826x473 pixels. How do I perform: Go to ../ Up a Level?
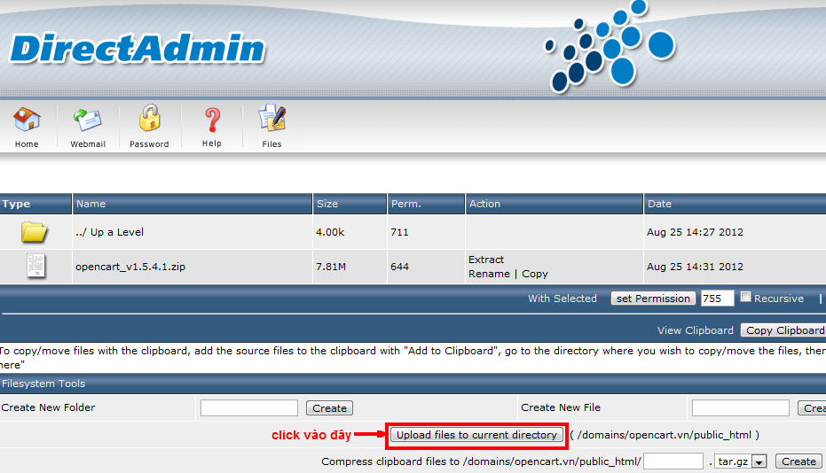tap(110, 232)
